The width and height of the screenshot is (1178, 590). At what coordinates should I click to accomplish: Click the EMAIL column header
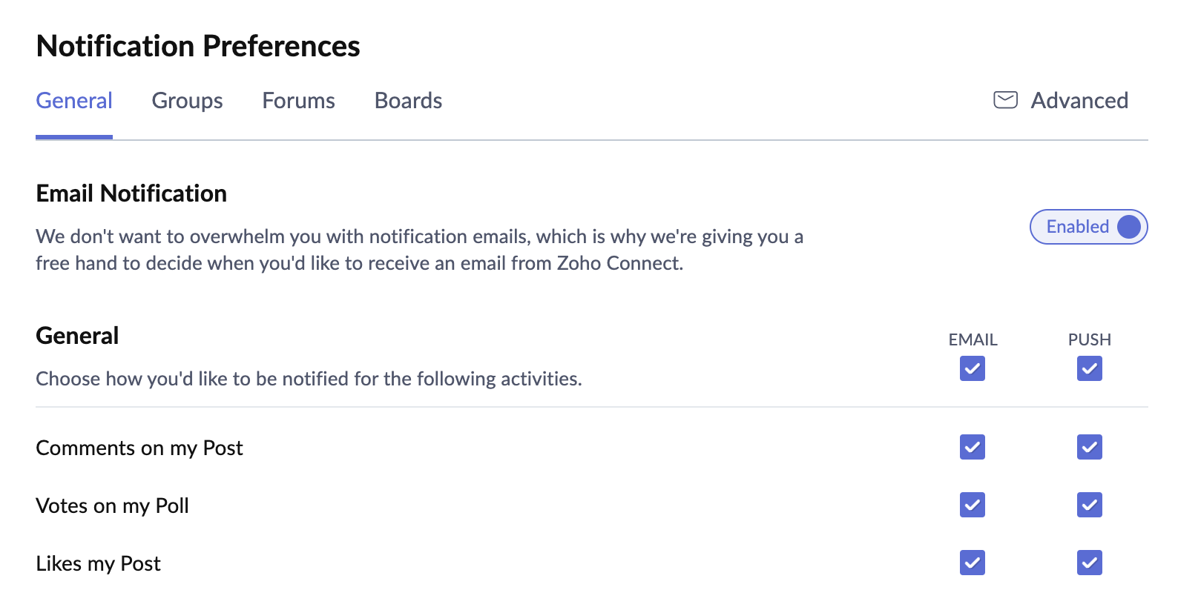(973, 339)
